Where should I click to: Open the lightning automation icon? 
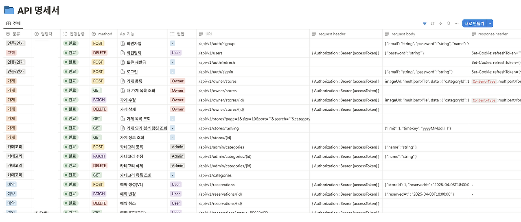(440, 24)
